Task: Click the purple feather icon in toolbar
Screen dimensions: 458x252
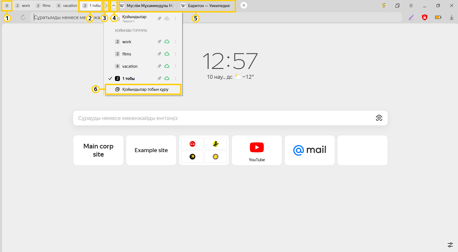Action: tap(411, 17)
